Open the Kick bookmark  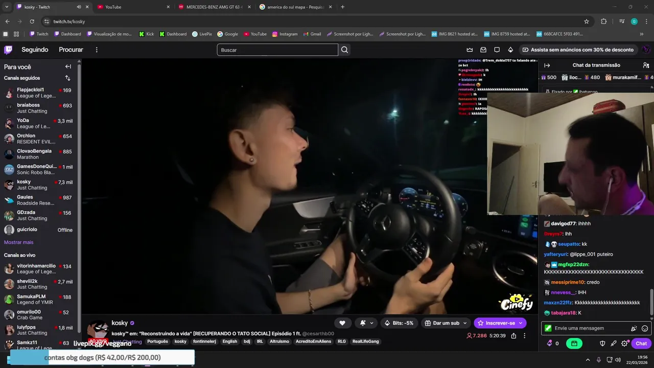[146, 34]
